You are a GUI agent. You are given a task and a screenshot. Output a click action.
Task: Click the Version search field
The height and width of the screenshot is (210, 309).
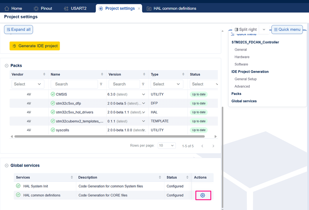(x=124, y=84)
